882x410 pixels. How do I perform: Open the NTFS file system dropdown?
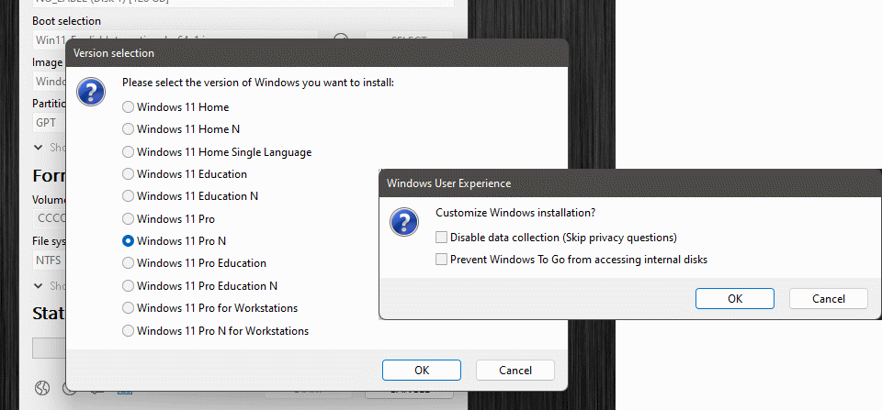50,260
